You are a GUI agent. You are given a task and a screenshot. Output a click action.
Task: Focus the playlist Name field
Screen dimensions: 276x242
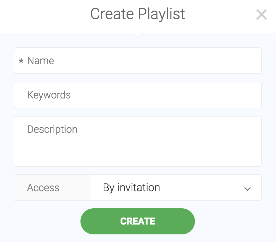138,61
